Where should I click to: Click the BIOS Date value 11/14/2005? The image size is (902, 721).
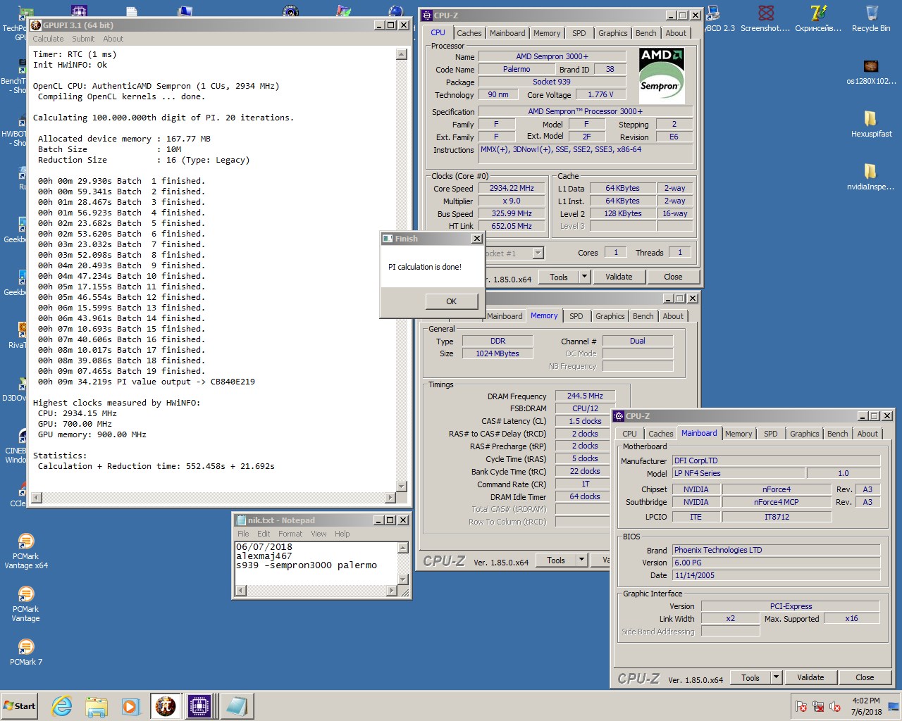776,575
